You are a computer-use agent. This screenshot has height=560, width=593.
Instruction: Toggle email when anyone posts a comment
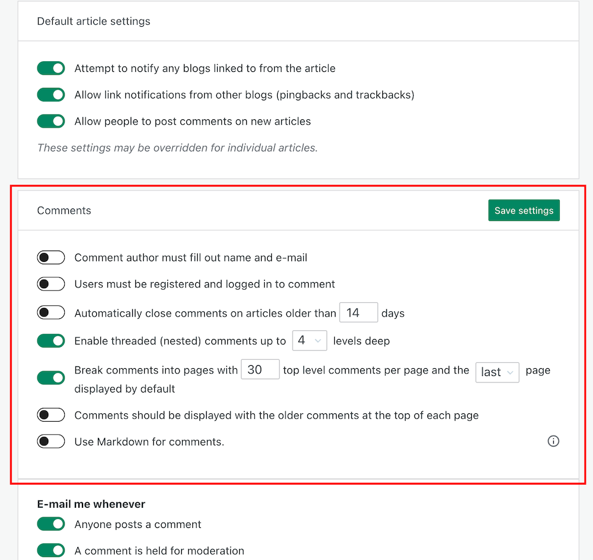tap(51, 524)
